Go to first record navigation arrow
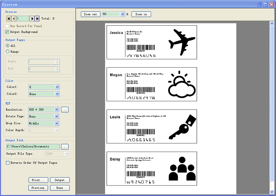This screenshot has height=196, width=276. pos(9,19)
